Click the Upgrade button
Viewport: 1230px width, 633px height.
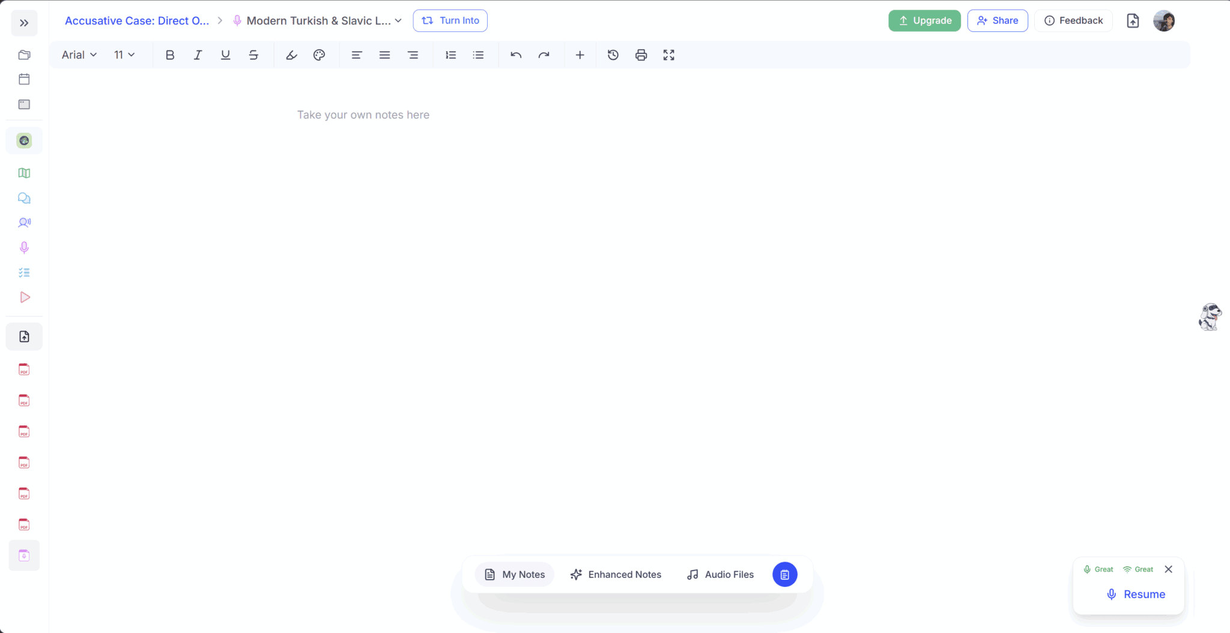(x=924, y=20)
